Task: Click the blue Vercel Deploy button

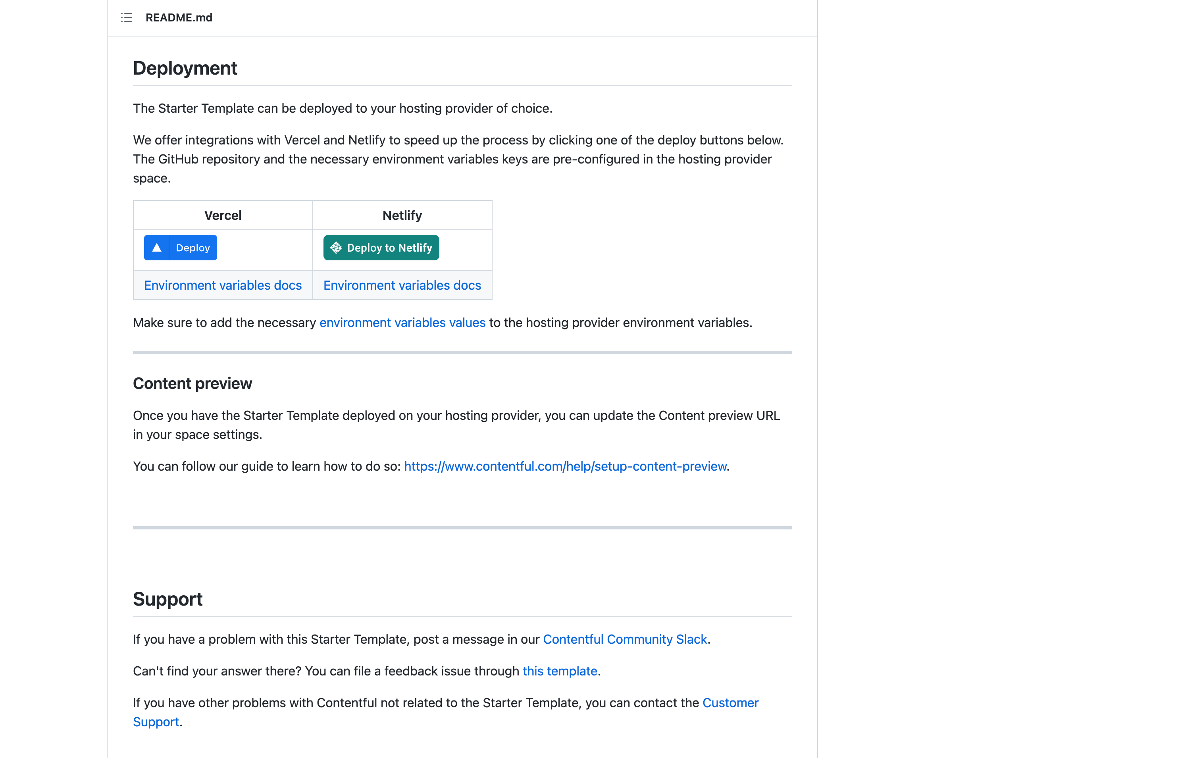Action: point(180,248)
